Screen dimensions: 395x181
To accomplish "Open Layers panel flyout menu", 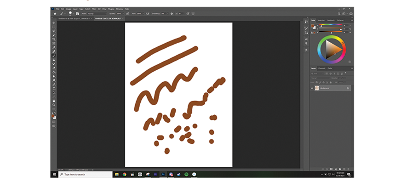I will (x=352, y=68).
